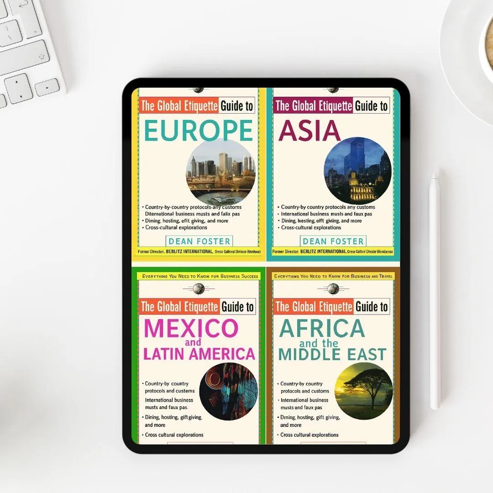Click 'The Global Etiquette Guide to' on Asia cover
This screenshot has height=493, width=493.
331,105
